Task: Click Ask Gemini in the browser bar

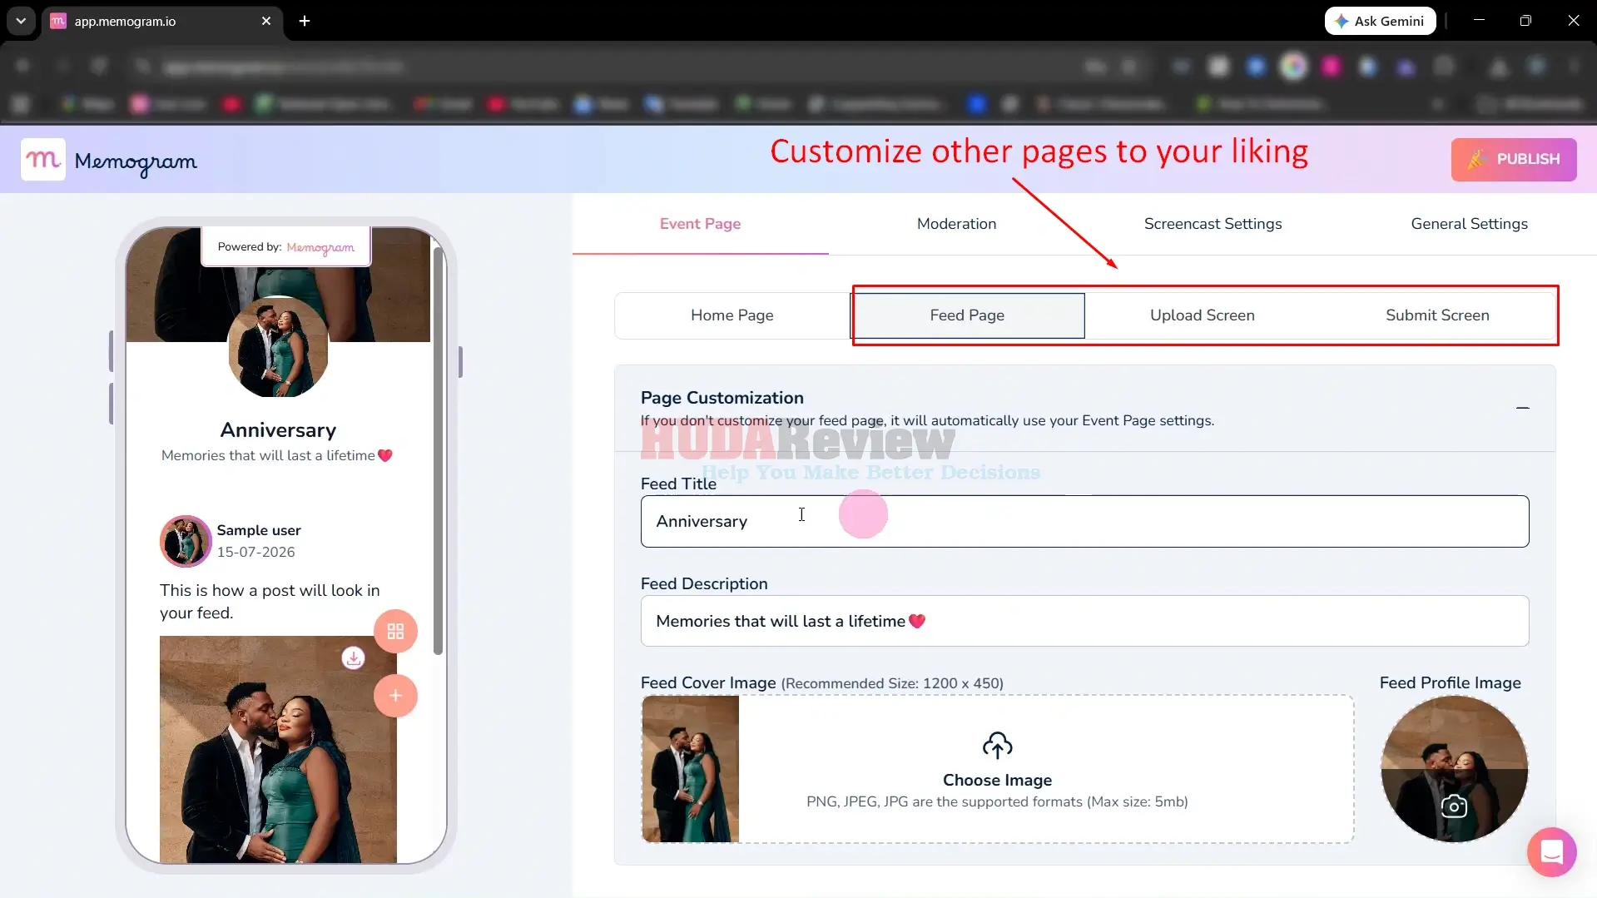Action: coord(1380,21)
